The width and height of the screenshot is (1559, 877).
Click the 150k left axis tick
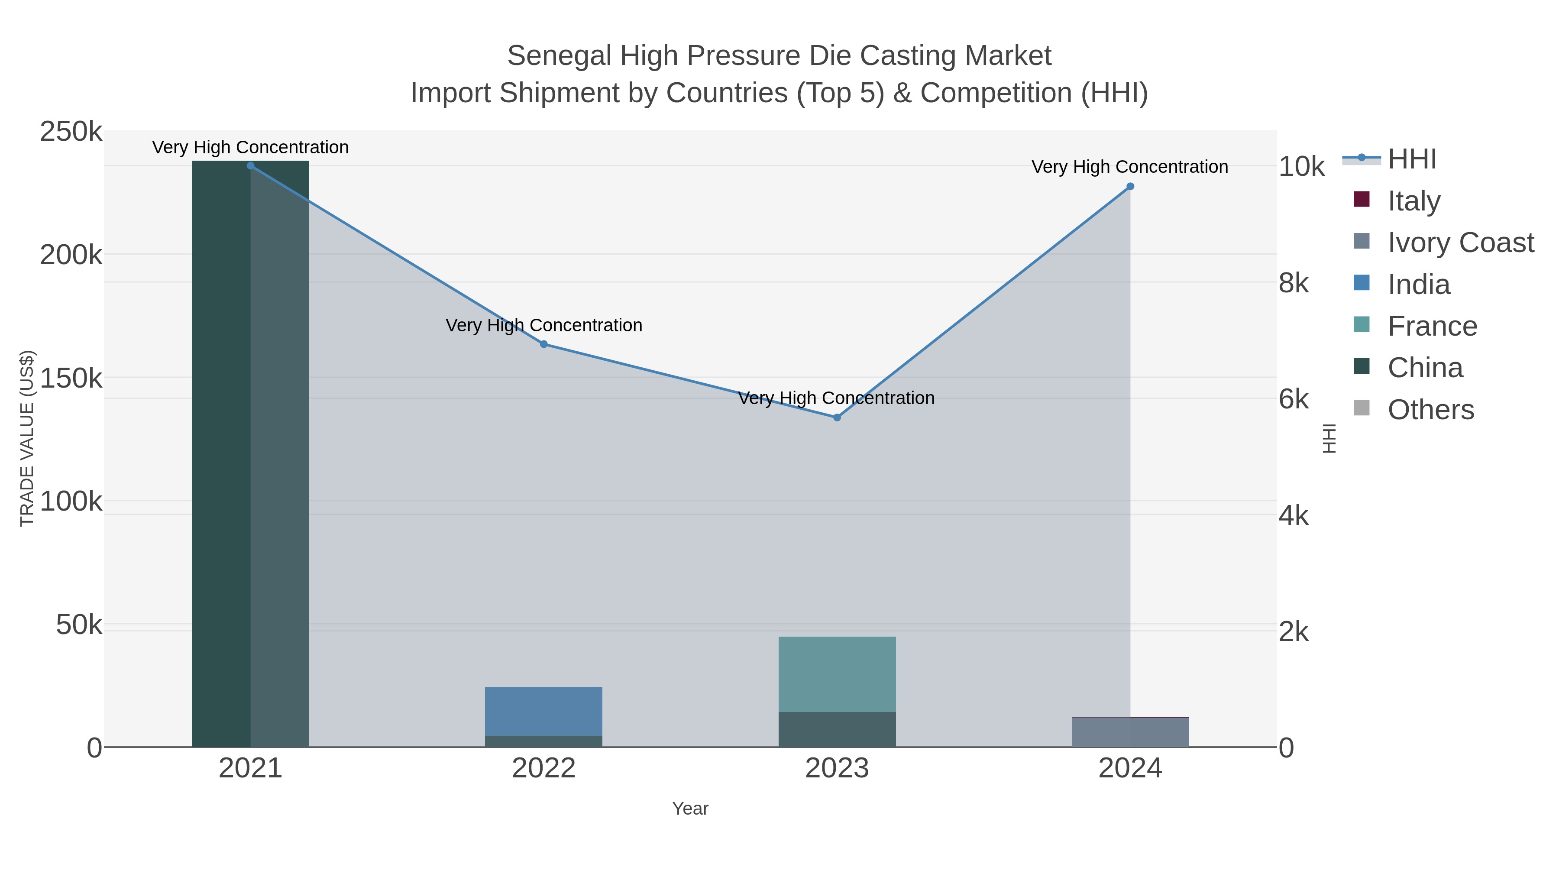[x=71, y=378]
